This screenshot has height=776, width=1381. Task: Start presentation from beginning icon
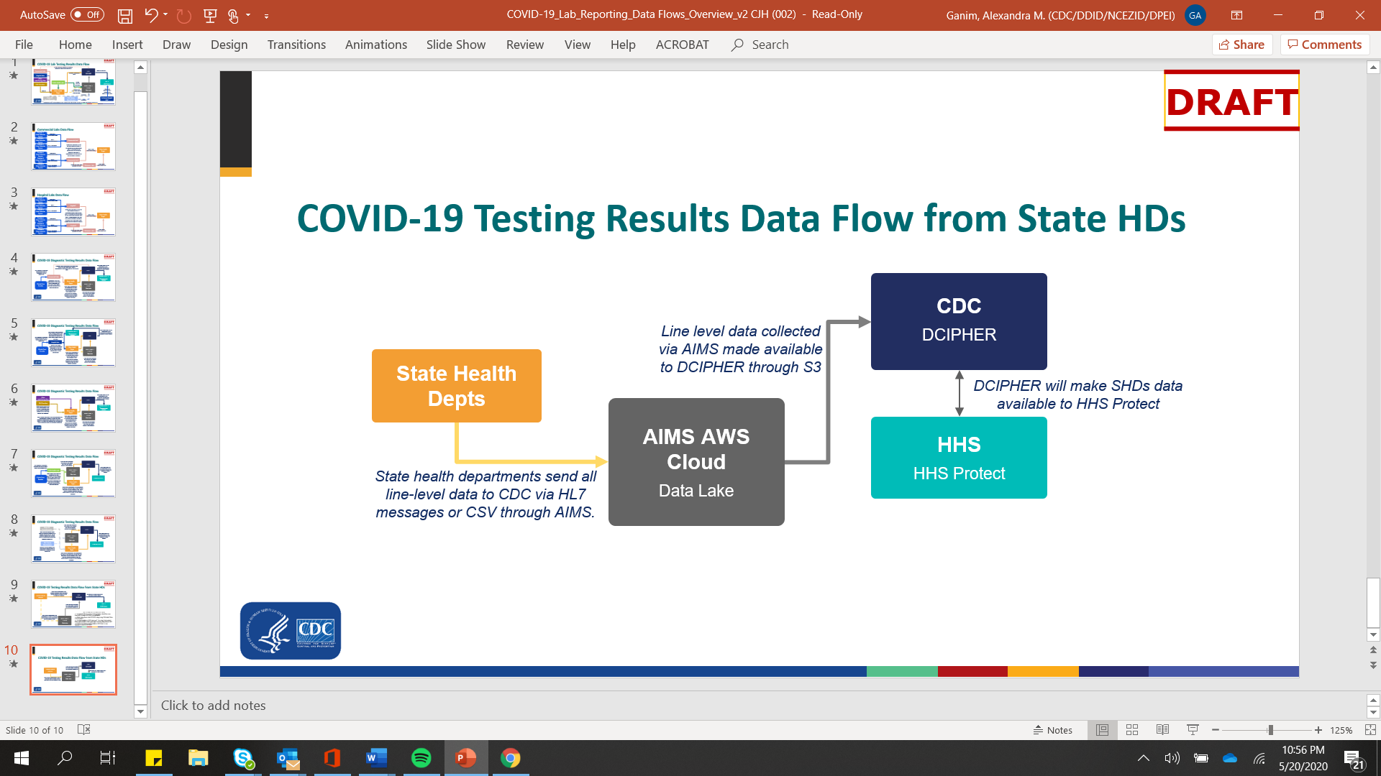click(210, 14)
